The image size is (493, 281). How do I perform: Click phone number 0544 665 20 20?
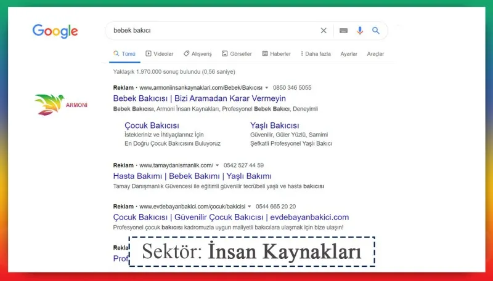pyautogui.click(x=275, y=207)
